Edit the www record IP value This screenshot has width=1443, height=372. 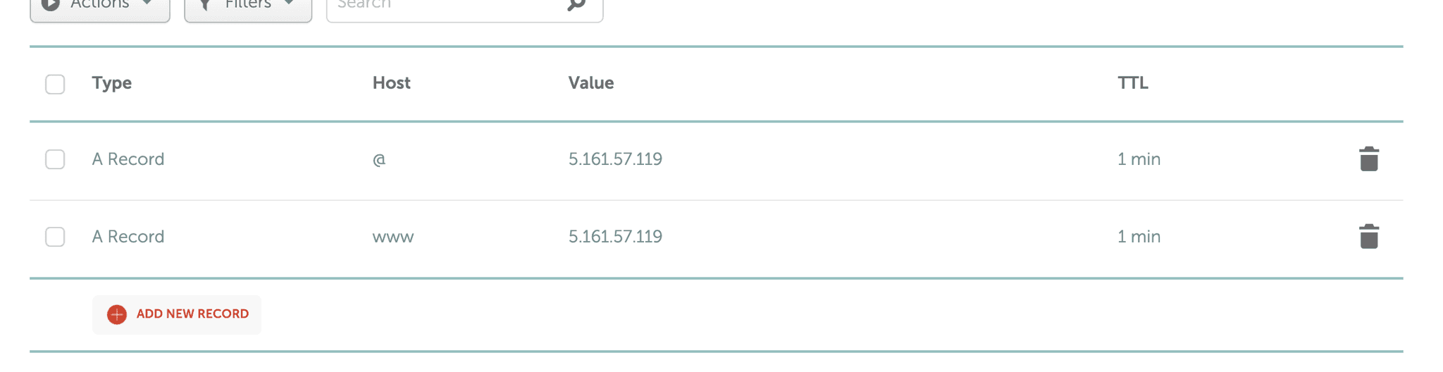click(615, 237)
